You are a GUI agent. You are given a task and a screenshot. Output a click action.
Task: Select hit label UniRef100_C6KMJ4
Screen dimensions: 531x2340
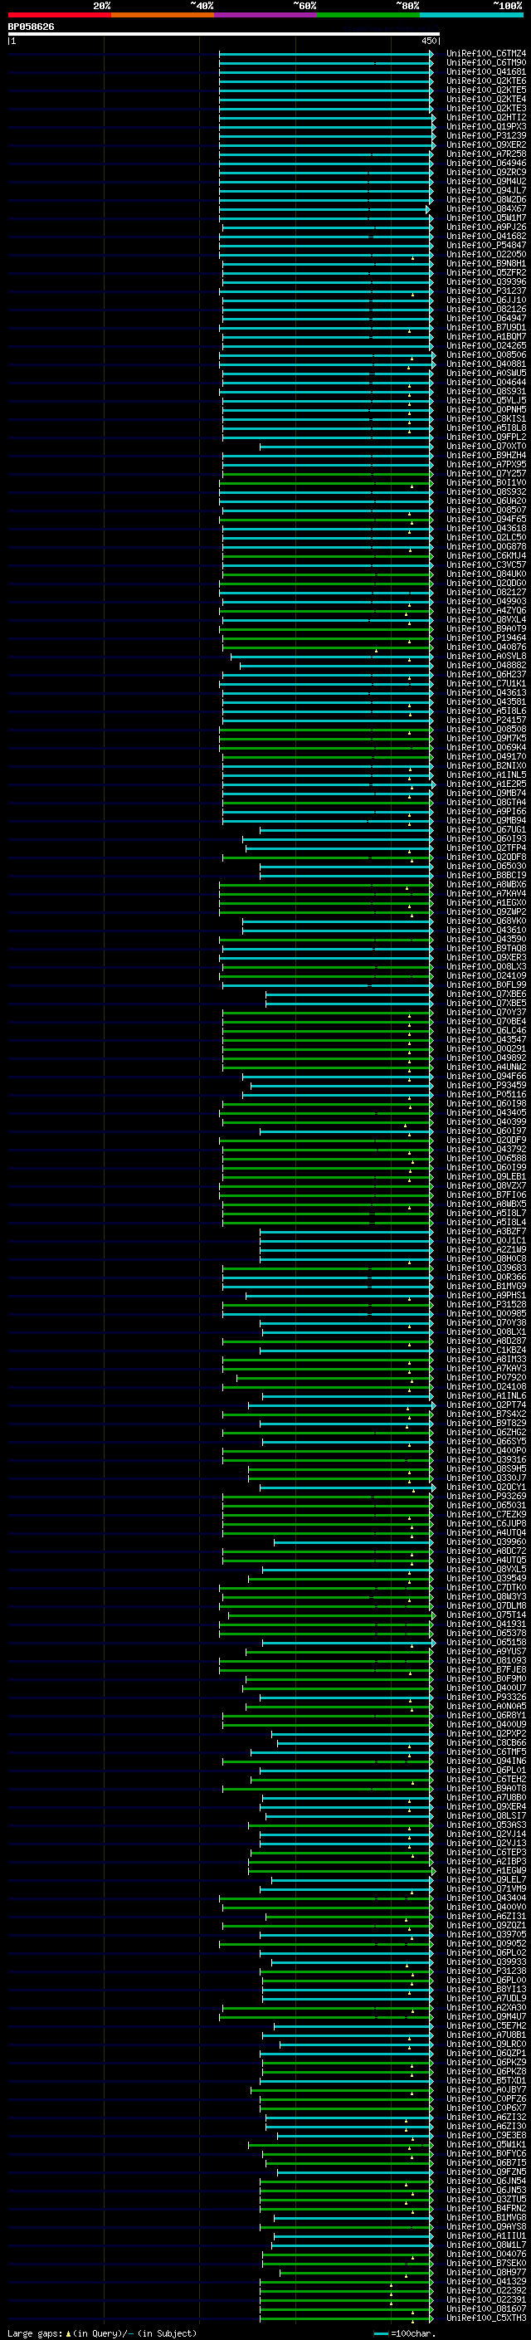(x=485, y=556)
